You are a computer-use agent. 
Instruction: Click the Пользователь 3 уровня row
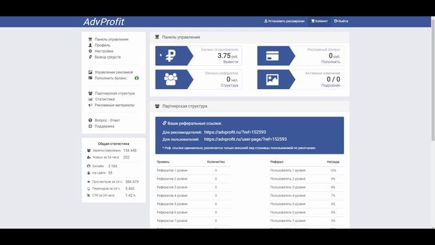[x=307, y=187]
